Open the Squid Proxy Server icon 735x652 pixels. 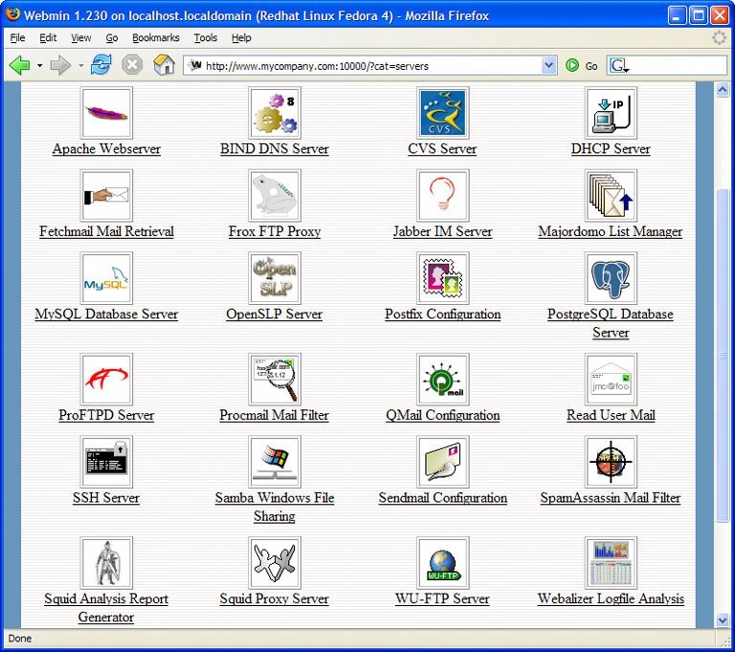275,563
